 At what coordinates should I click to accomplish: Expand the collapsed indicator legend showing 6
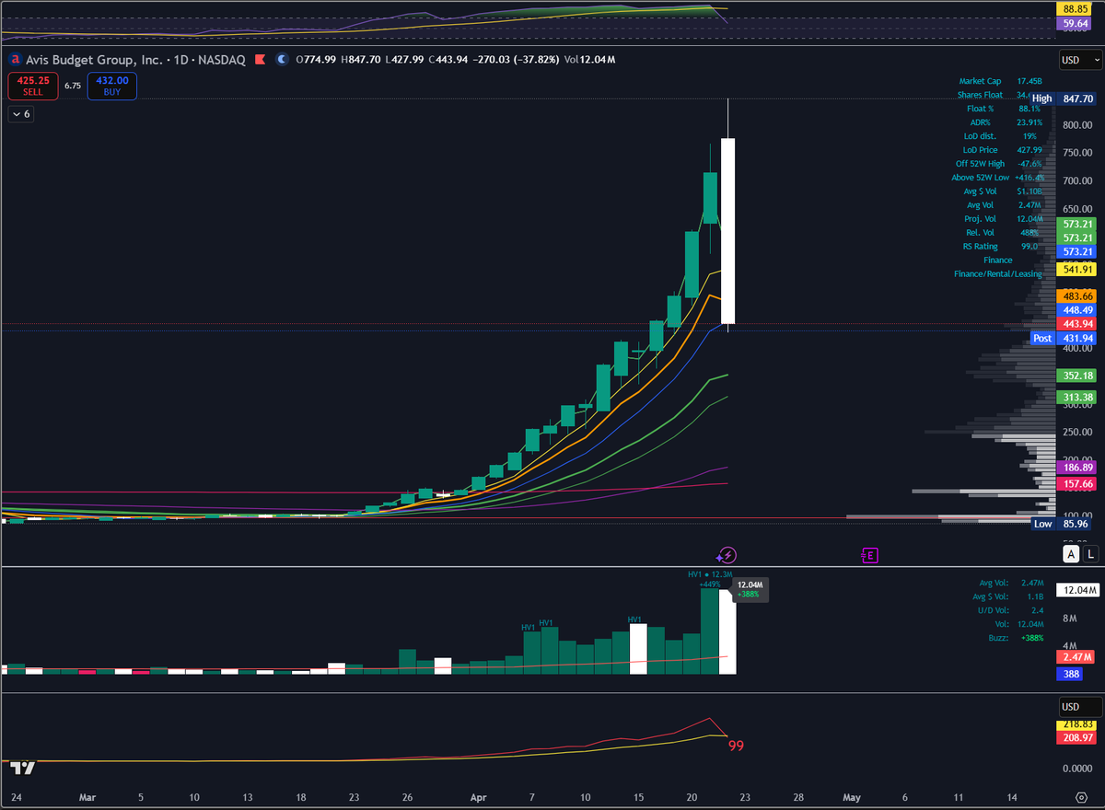pos(20,114)
